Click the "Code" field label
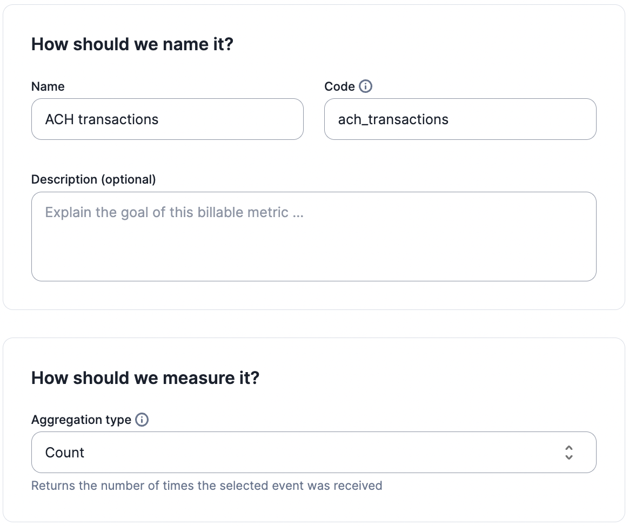Screen dimensions: 629x526 pyautogui.click(x=339, y=86)
